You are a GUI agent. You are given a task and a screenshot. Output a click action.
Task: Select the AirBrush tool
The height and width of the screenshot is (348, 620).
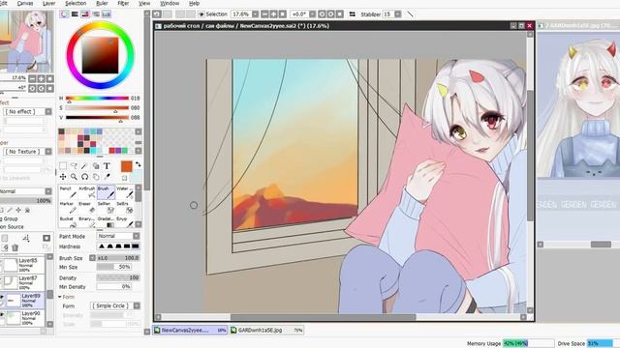coord(87,192)
